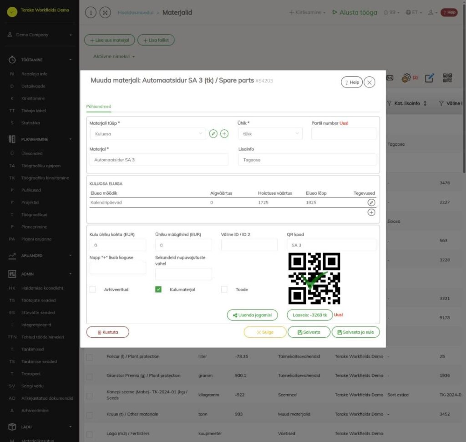
Task: Click the Lisainfo field containing Tagaosa
Action: (x=307, y=160)
